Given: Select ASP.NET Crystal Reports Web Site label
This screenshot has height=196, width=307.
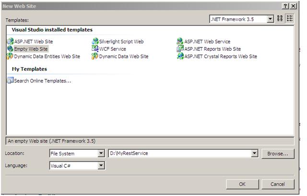Looking at the screenshot, I should pos(221,56).
